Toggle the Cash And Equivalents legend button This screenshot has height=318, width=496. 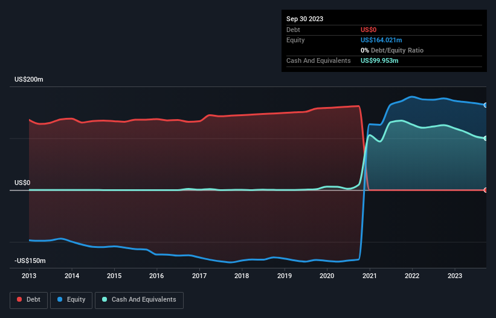coord(139,300)
